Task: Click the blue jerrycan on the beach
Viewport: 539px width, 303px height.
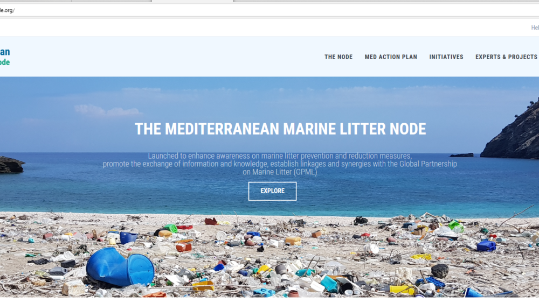Action: tap(486, 246)
